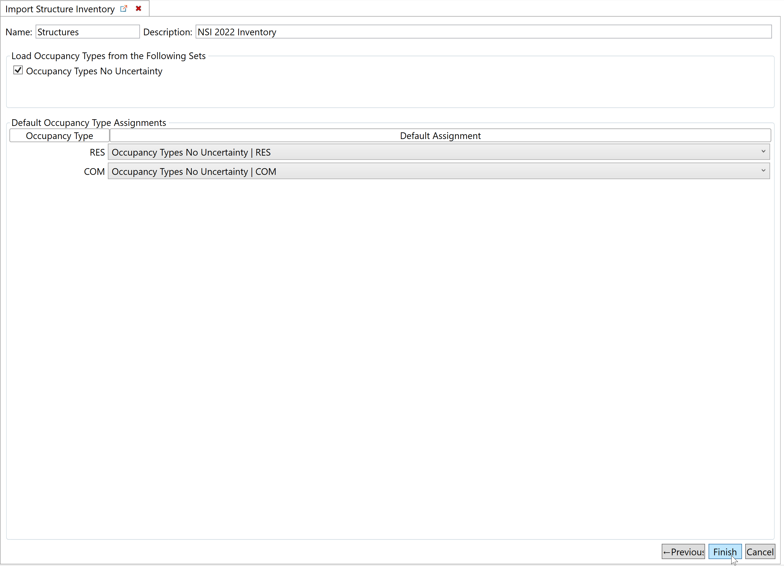Select the Import Structure Inventory tab

coord(60,9)
